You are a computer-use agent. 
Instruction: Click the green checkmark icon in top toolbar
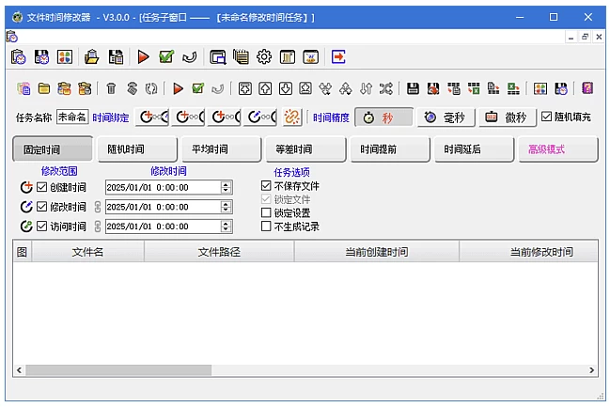click(166, 57)
